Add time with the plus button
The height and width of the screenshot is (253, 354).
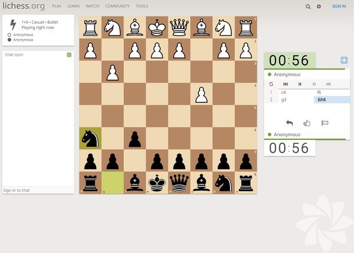344,60
